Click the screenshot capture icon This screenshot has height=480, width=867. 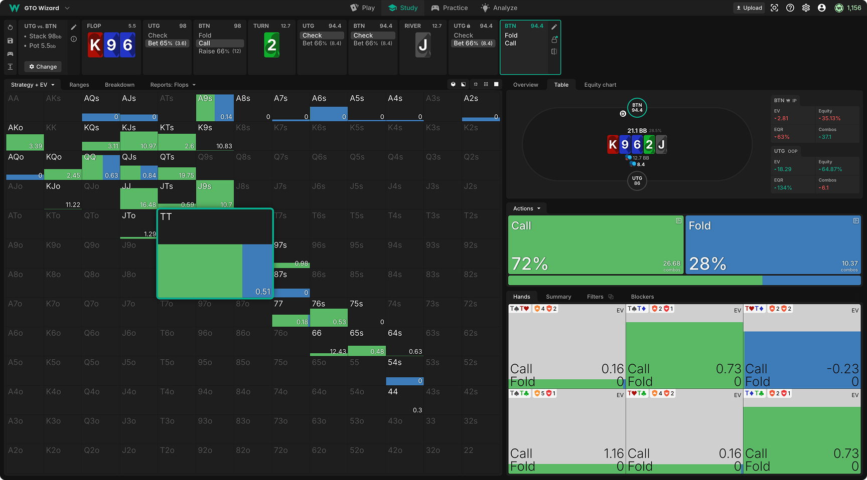tap(775, 8)
